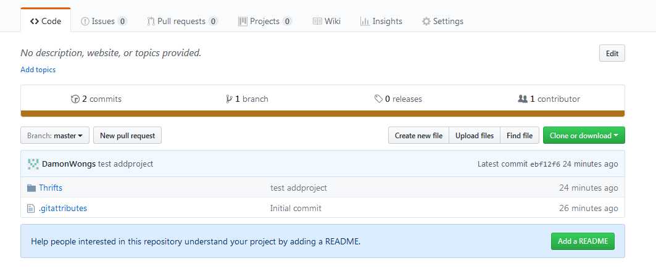Click the DamonWongs avatar image
The height and width of the screenshot is (274, 656).
33,164
